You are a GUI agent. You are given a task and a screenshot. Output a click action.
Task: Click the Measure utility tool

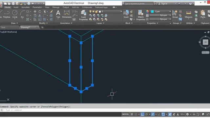[x=188, y=14]
